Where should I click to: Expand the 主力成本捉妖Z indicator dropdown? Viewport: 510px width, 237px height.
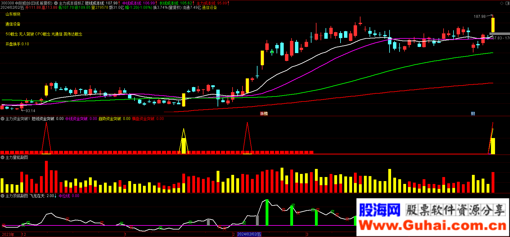tap(56, 3)
